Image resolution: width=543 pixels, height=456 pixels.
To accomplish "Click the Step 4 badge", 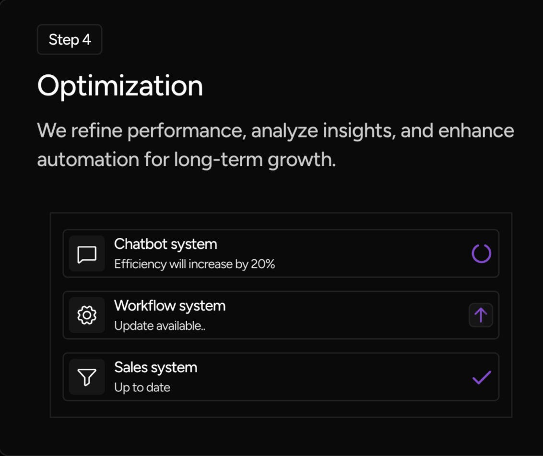I will (x=70, y=39).
